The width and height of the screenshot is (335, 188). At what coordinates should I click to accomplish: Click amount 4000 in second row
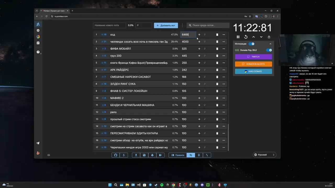pos(188,42)
